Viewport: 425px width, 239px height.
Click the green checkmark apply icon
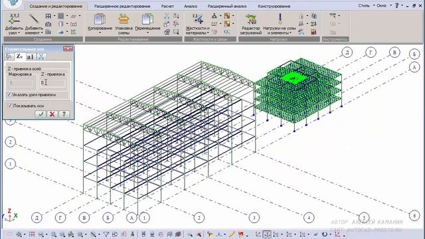pos(41,114)
